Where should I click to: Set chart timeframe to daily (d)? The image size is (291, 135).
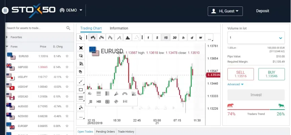point(192,38)
